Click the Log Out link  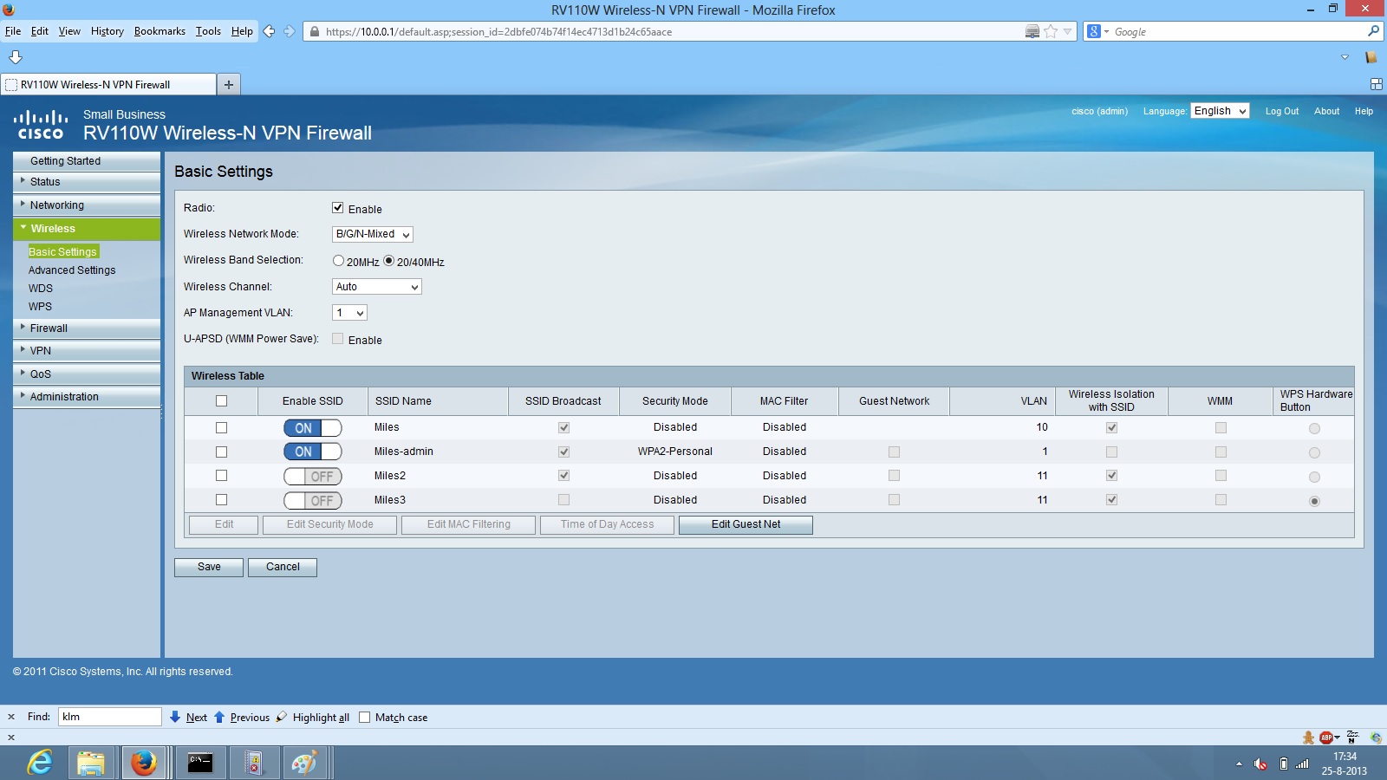pyautogui.click(x=1282, y=111)
